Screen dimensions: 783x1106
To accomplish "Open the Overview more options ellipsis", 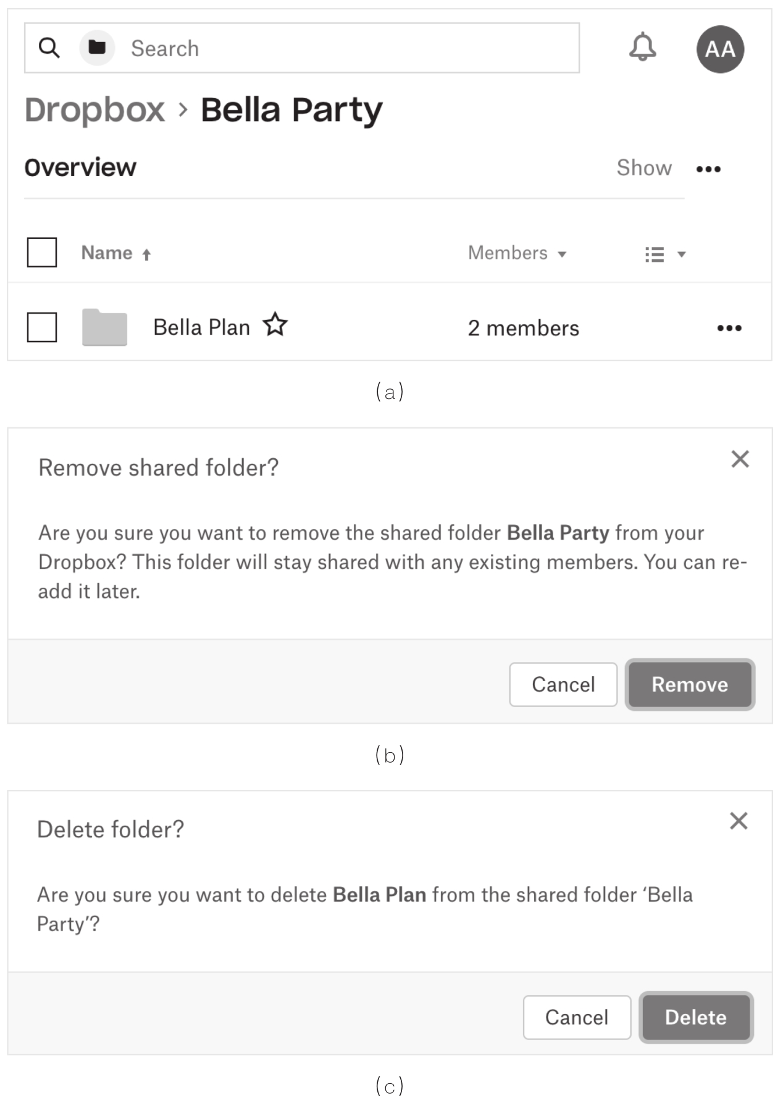I will pyautogui.click(x=708, y=169).
